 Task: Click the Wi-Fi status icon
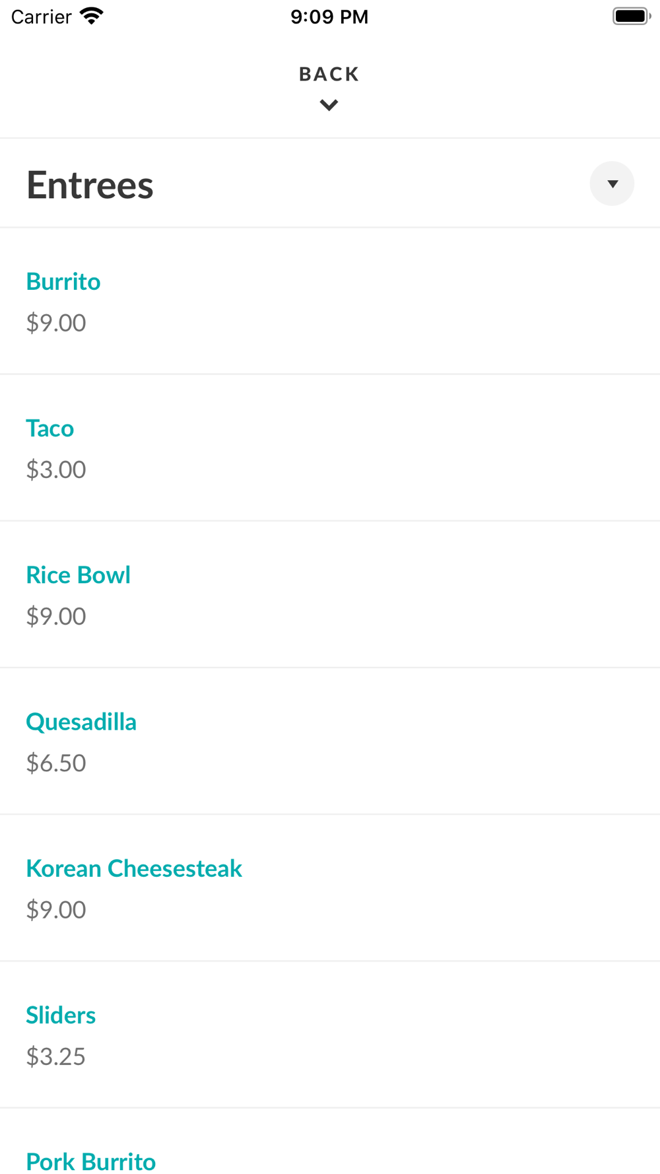tap(92, 16)
